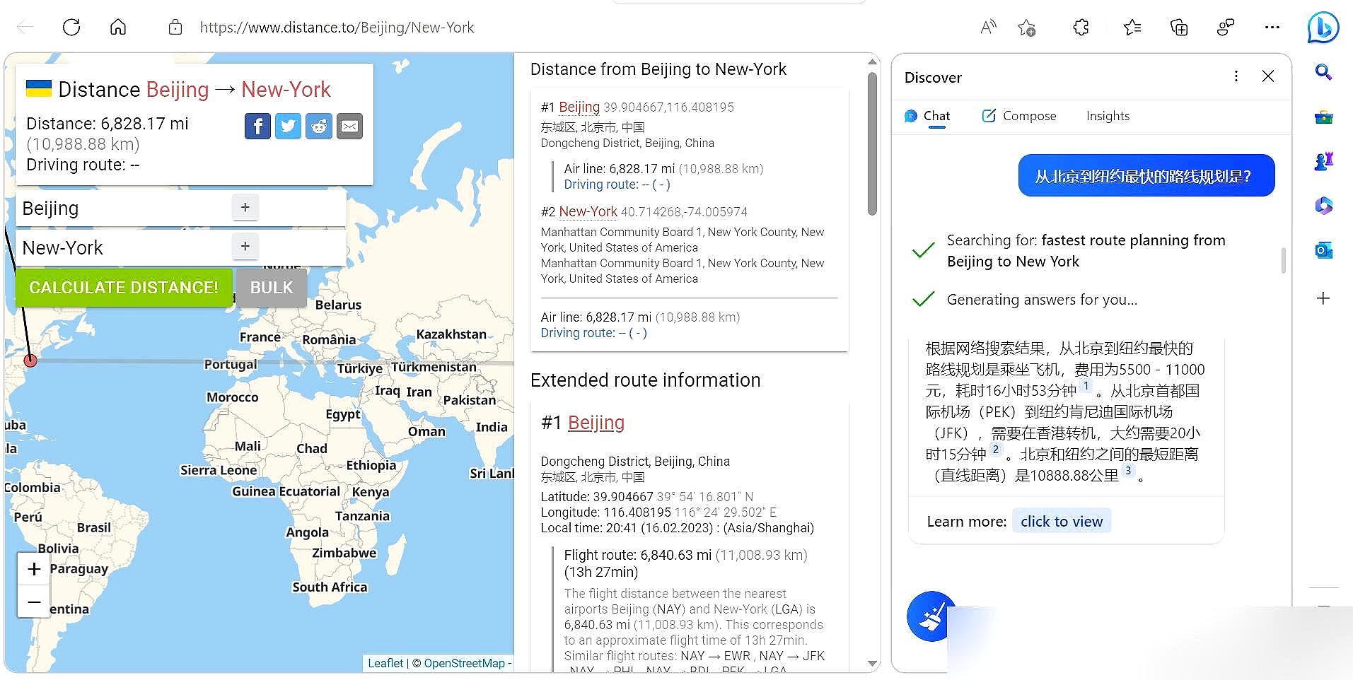Click the chat panel scrollbar thumb
Screen dimensions: 1353x680
click(1283, 260)
